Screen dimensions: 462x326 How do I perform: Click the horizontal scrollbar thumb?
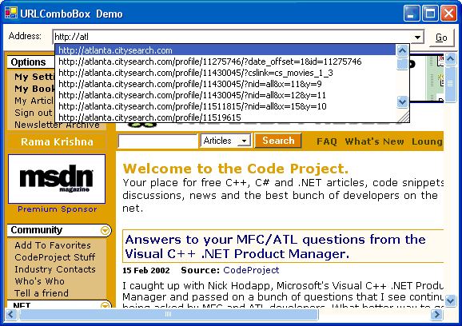pyautogui.click(x=169, y=314)
